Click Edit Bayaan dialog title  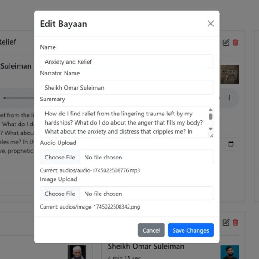tap(64, 24)
